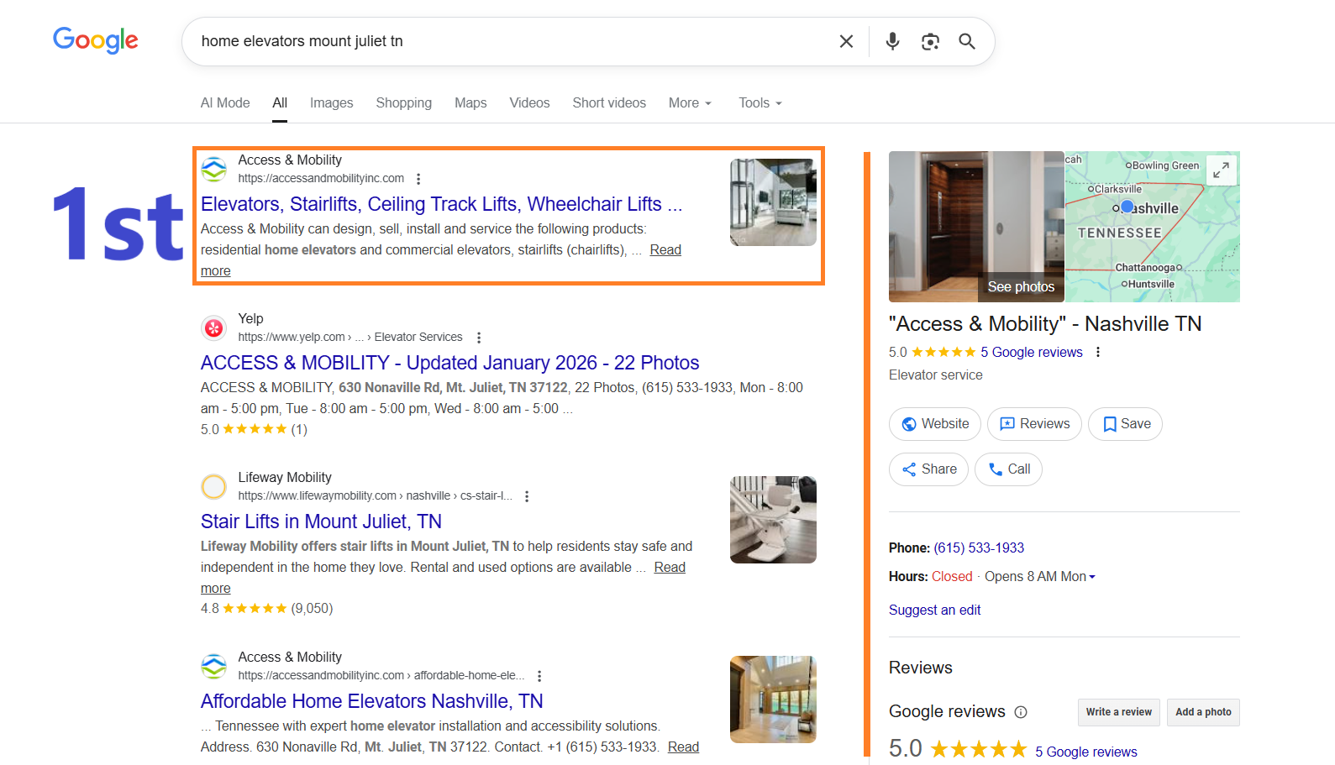Viewport: 1335px width, 765px height.
Task: Click Read link at the end of Affordable Home Elevators snippet
Action: pyautogui.click(x=683, y=747)
